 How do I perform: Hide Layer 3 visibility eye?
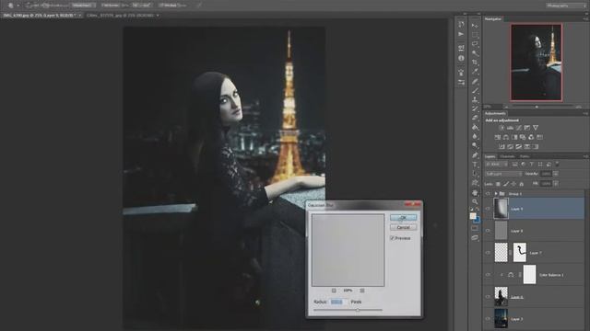click(488, 319)
